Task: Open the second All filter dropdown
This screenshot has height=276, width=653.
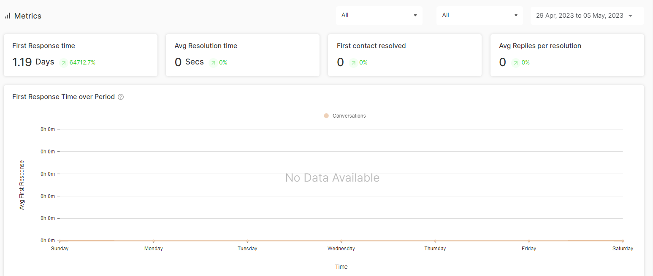Action: (480, 16)
